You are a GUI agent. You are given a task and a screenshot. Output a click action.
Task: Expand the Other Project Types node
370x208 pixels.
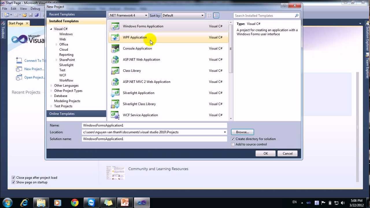[x=51, y=91]
